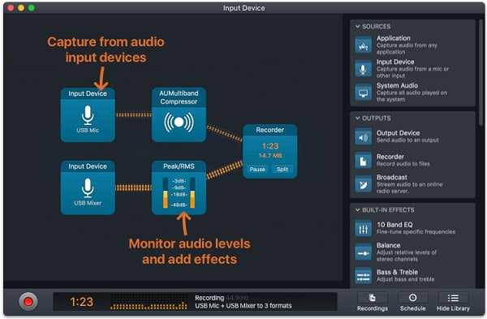Click the AUMultiband Compressor effect icon
487x319 pixels.
179,122
